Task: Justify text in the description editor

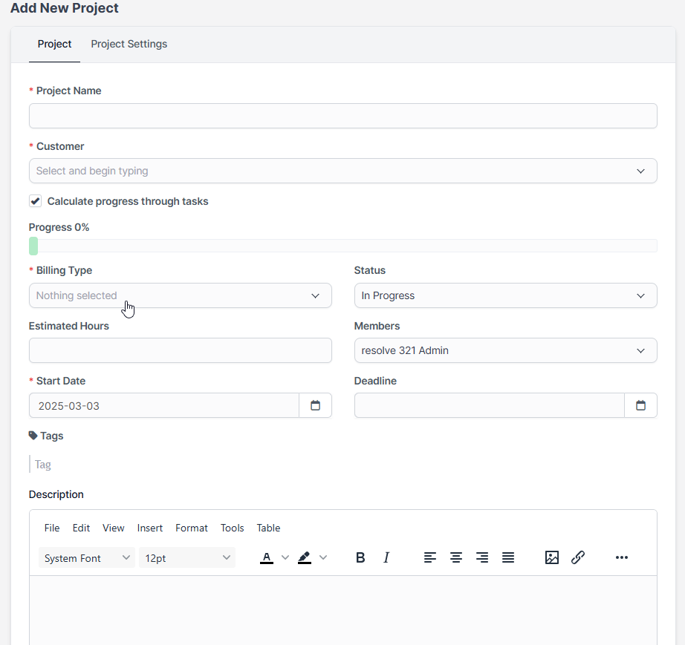Action: (x=508, y=557)
